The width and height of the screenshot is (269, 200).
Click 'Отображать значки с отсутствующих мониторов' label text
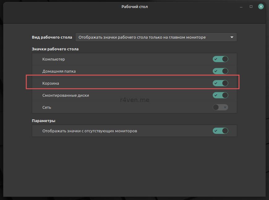pyautogui.click(x=89, y=131)
